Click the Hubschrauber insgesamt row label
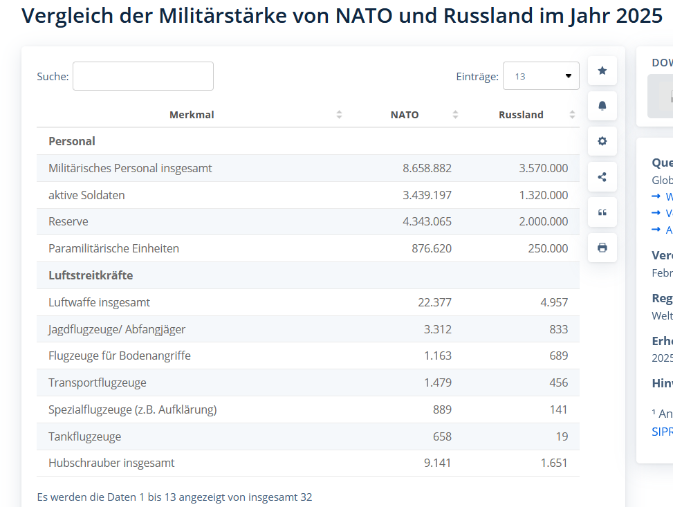The image size is (673, 507). point(111,463)
